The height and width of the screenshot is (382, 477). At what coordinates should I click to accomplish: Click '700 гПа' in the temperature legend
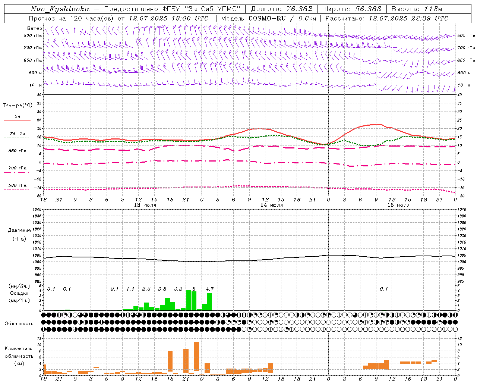pos(18,168)
